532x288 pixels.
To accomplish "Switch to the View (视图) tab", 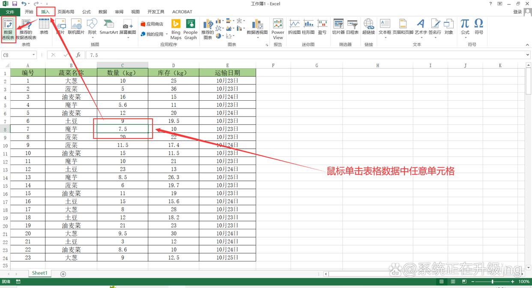I will click(135, 12).
